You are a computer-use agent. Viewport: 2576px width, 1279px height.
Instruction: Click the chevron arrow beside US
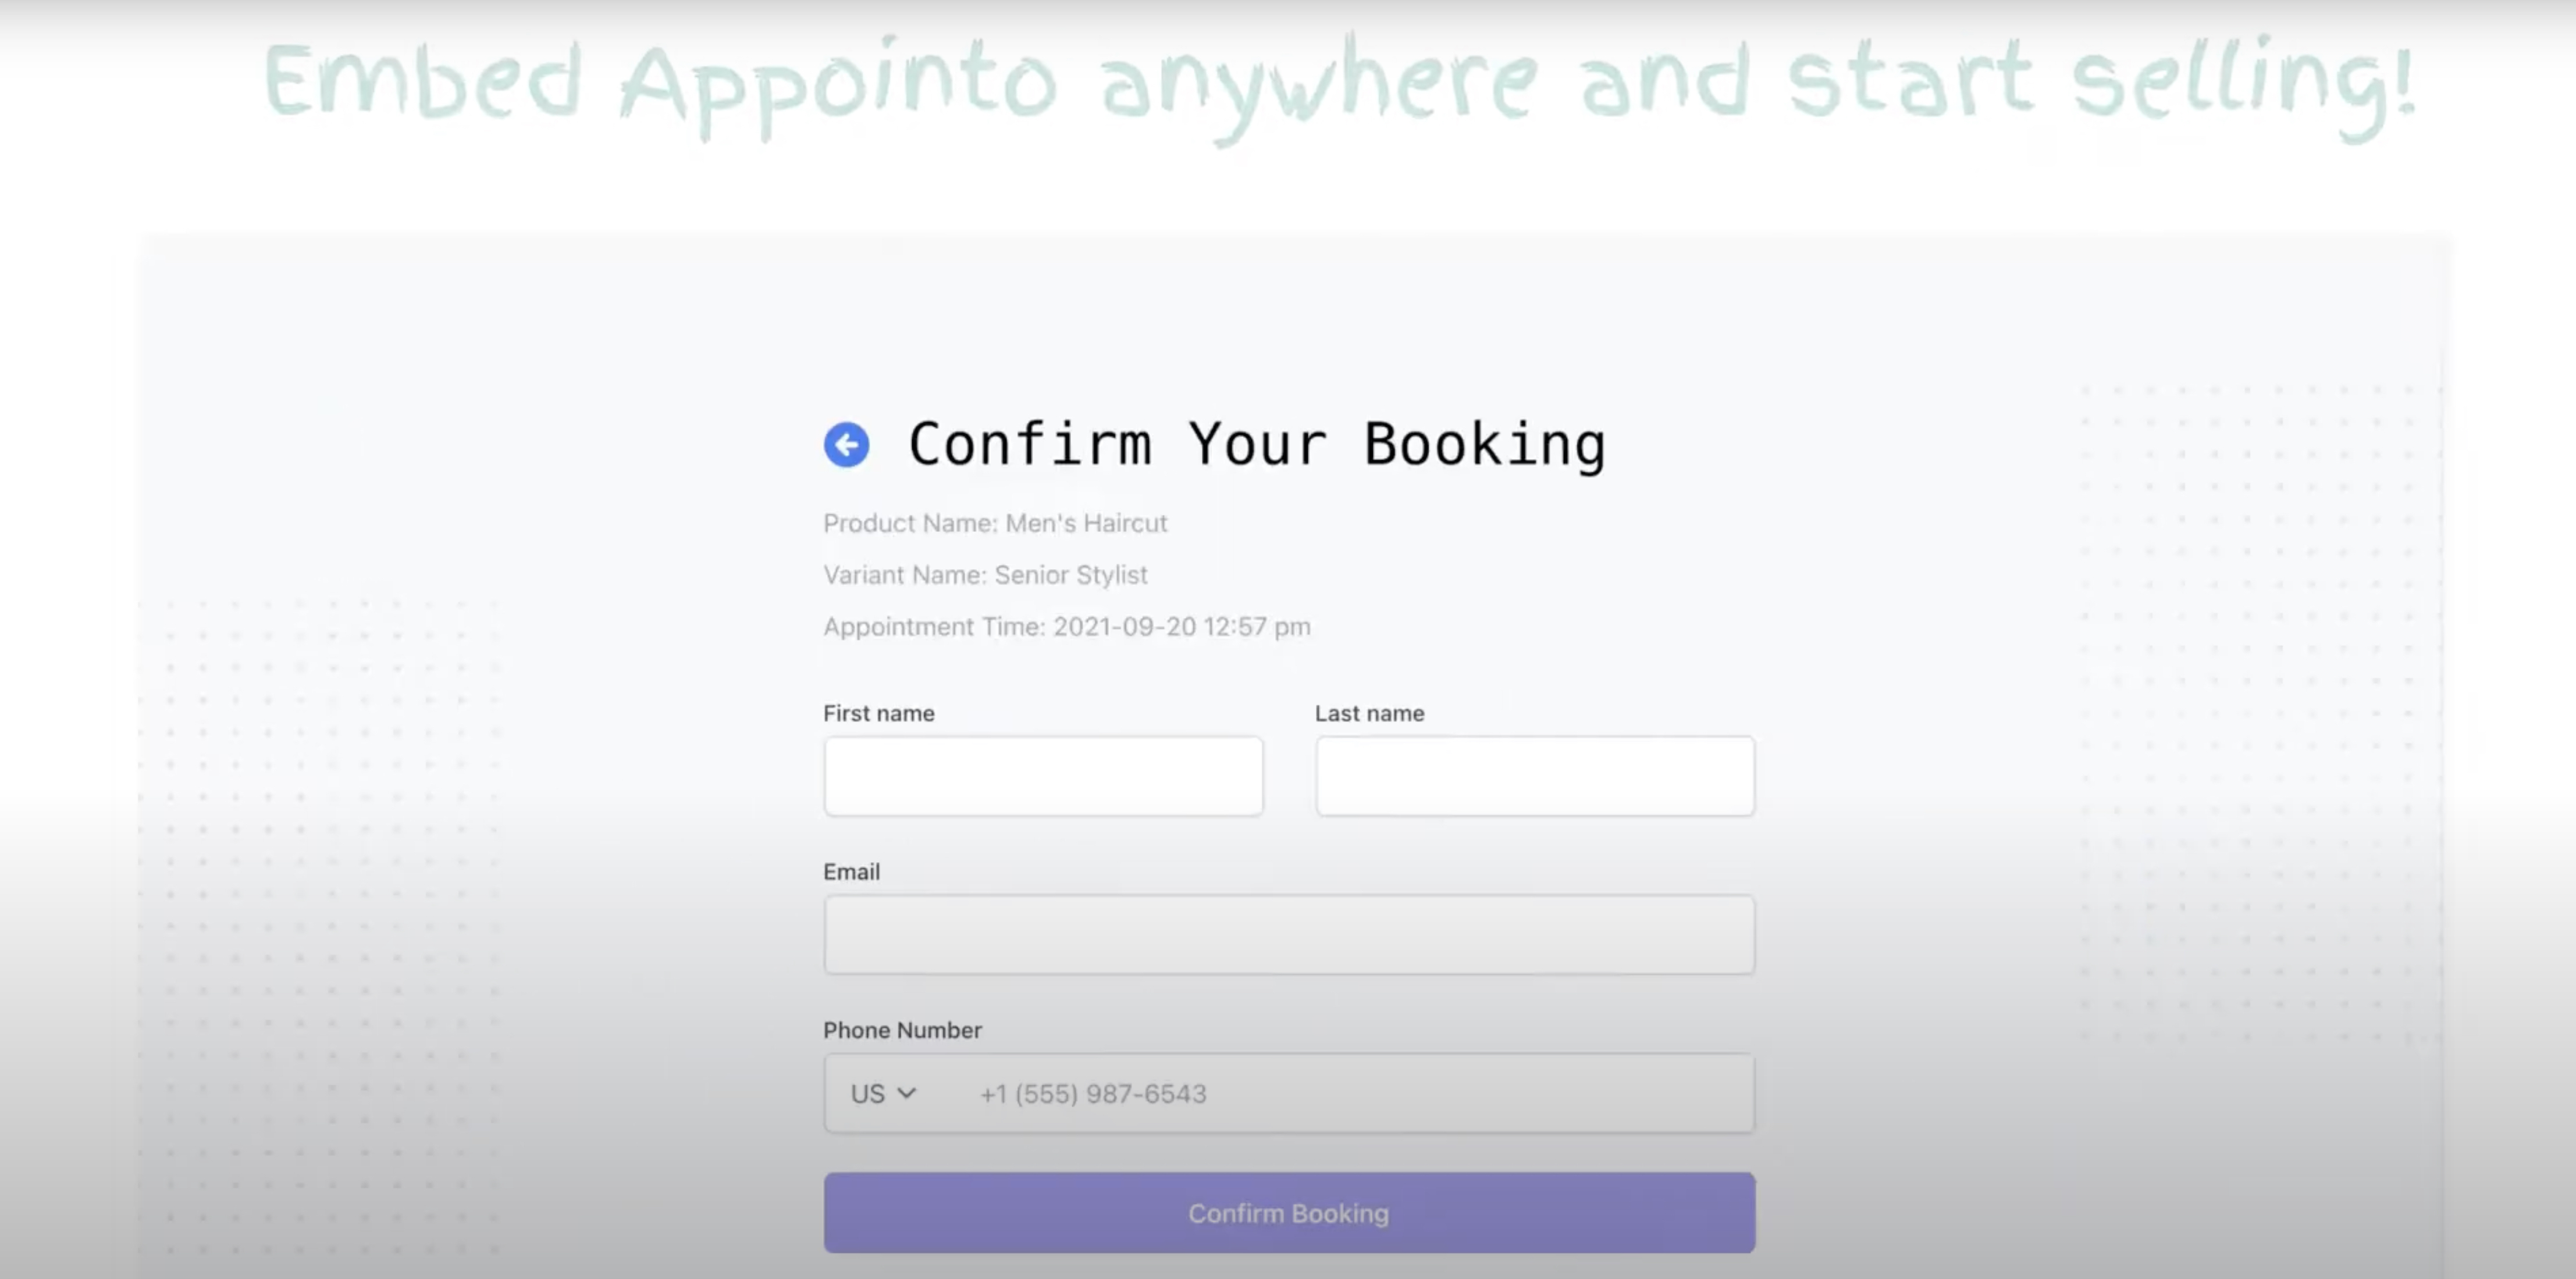[907, 1093]
